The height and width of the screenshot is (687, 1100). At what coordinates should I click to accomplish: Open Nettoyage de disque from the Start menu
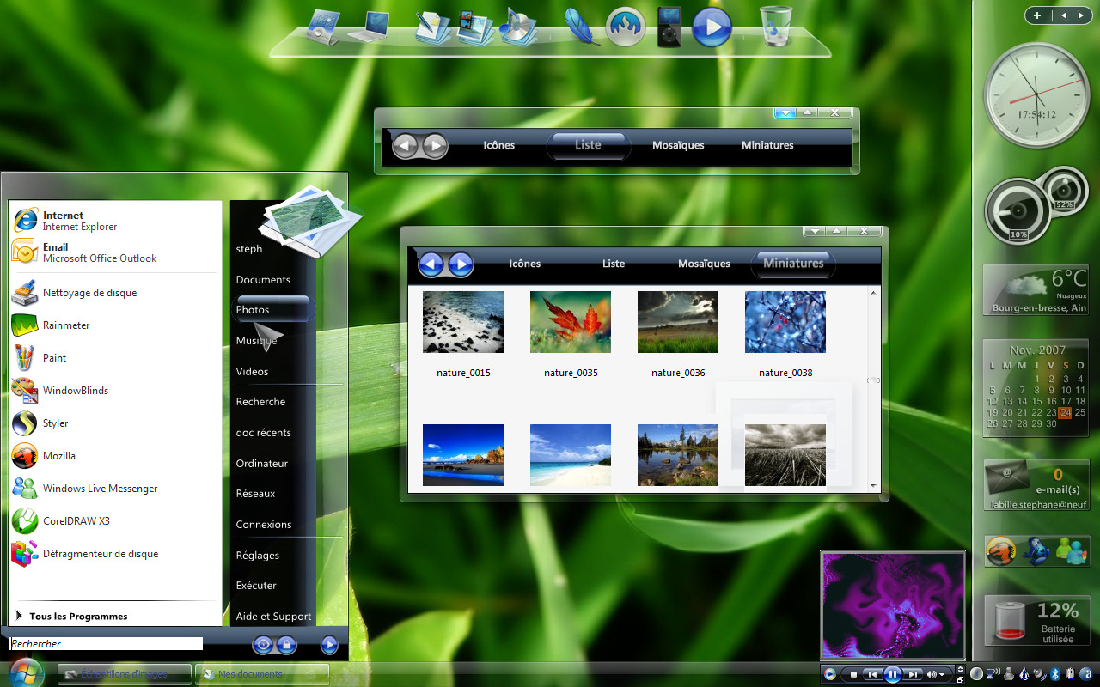click(89, 293)
